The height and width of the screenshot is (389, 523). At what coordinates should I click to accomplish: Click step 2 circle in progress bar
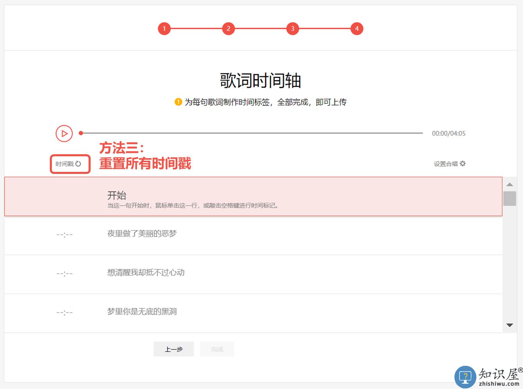pos(228,29)
